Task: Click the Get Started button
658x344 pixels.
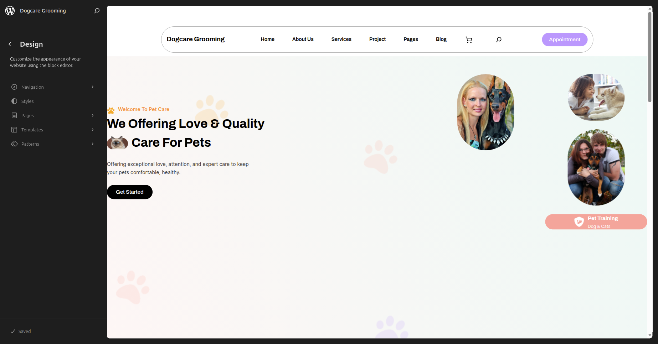Action: [130, 192]
